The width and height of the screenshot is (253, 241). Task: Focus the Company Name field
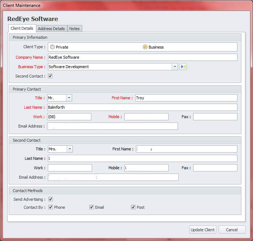click(142, 57)
